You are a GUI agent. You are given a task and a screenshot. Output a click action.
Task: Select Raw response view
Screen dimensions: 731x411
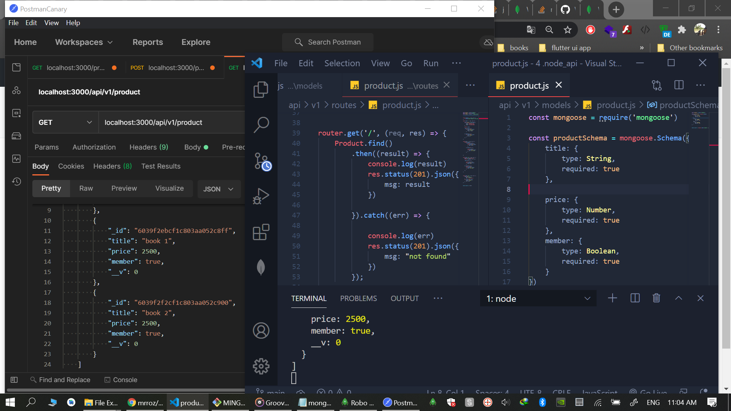[86, 188]
